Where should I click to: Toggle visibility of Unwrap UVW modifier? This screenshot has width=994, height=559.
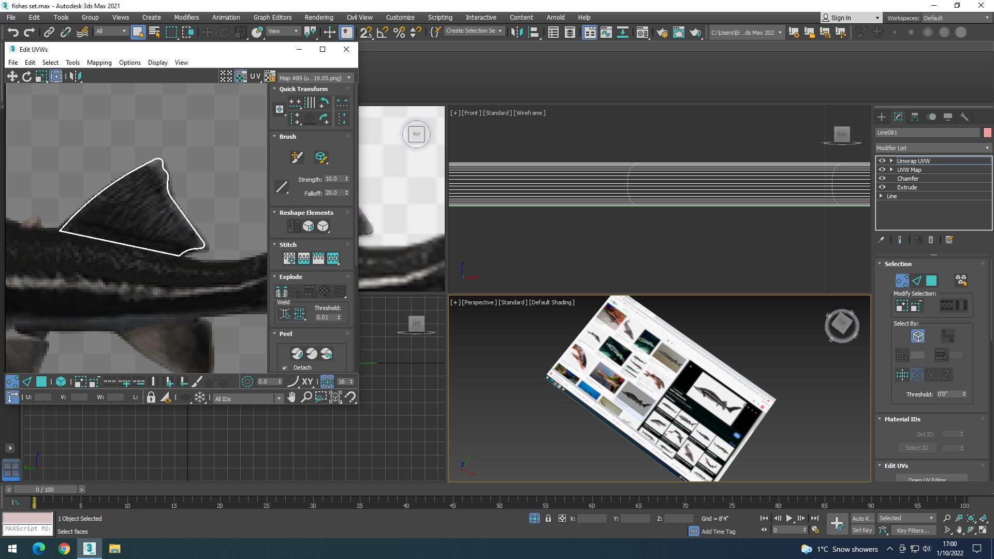pyautogui.click(x=882, y=161)
